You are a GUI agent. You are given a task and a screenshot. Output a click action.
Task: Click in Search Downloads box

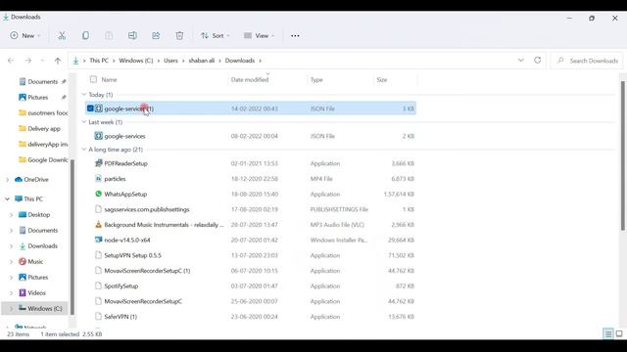[587, 61]
